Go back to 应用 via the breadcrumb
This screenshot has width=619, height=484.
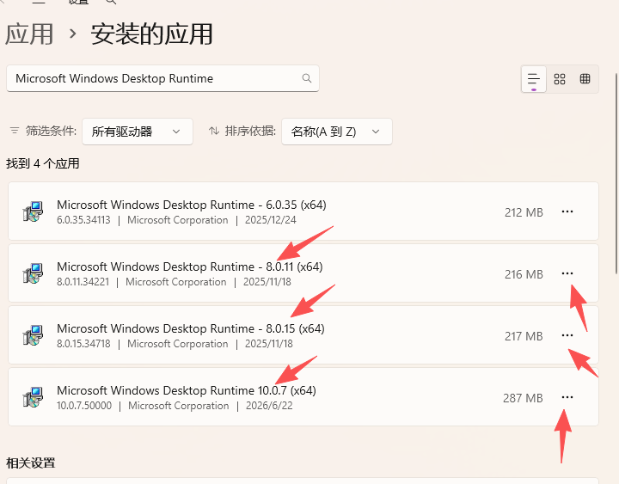[29, 34]
